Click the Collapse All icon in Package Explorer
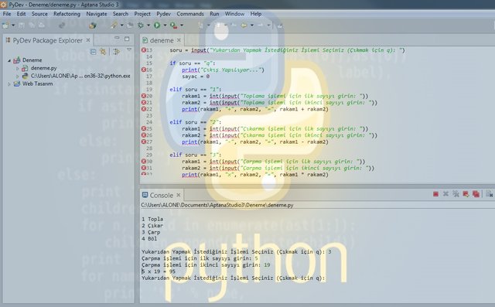 pyautogui.click(x=93, y=52)
